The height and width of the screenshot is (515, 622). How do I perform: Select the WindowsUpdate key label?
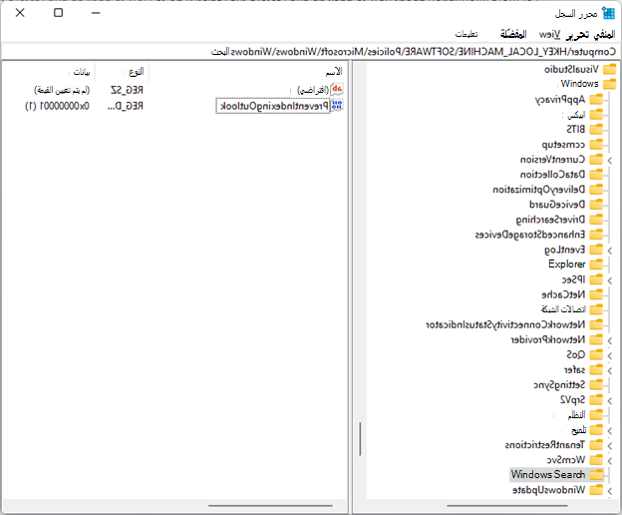coord(548,490)
